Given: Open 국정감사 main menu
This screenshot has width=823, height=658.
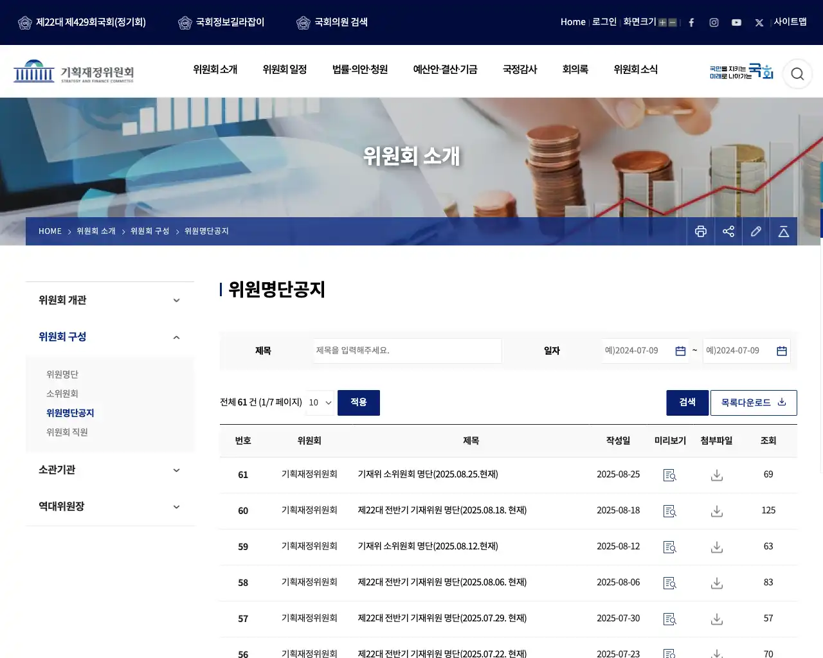Looking at the screenshot, I should pos(520,69).
